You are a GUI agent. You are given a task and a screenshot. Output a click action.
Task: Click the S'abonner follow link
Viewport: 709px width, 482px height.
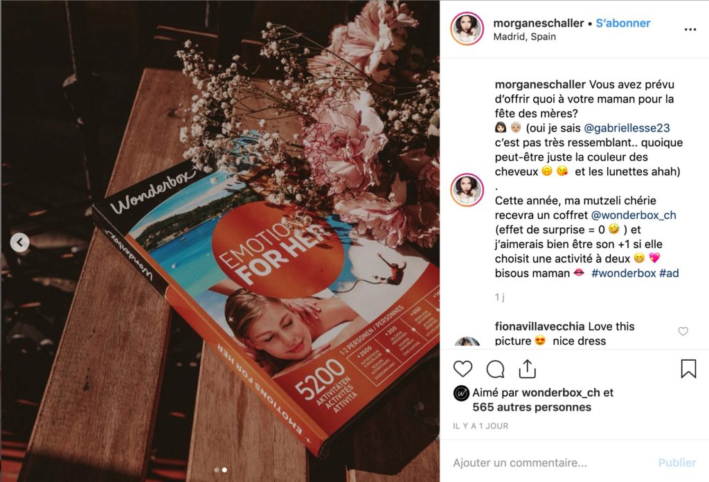click(622, 23)
